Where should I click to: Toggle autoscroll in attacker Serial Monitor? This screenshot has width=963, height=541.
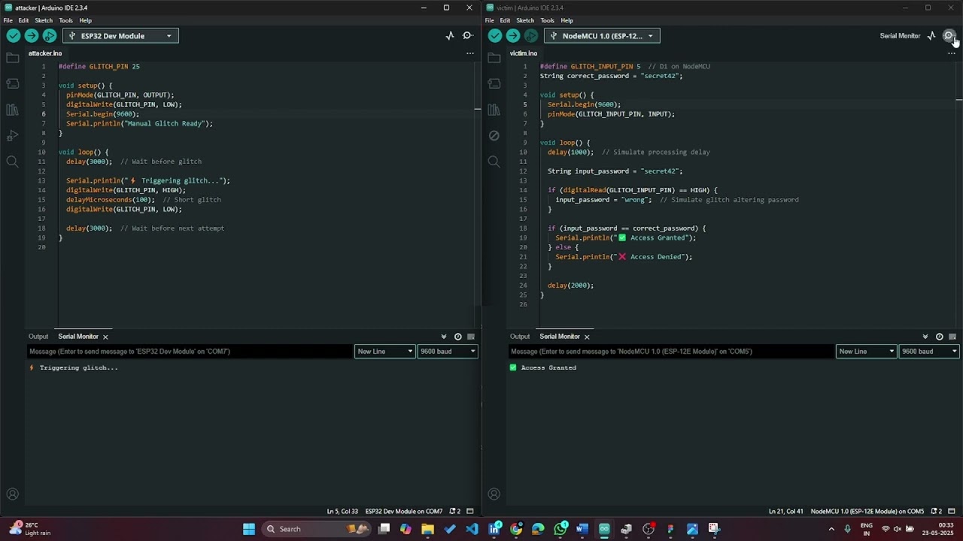pos(444,337)
